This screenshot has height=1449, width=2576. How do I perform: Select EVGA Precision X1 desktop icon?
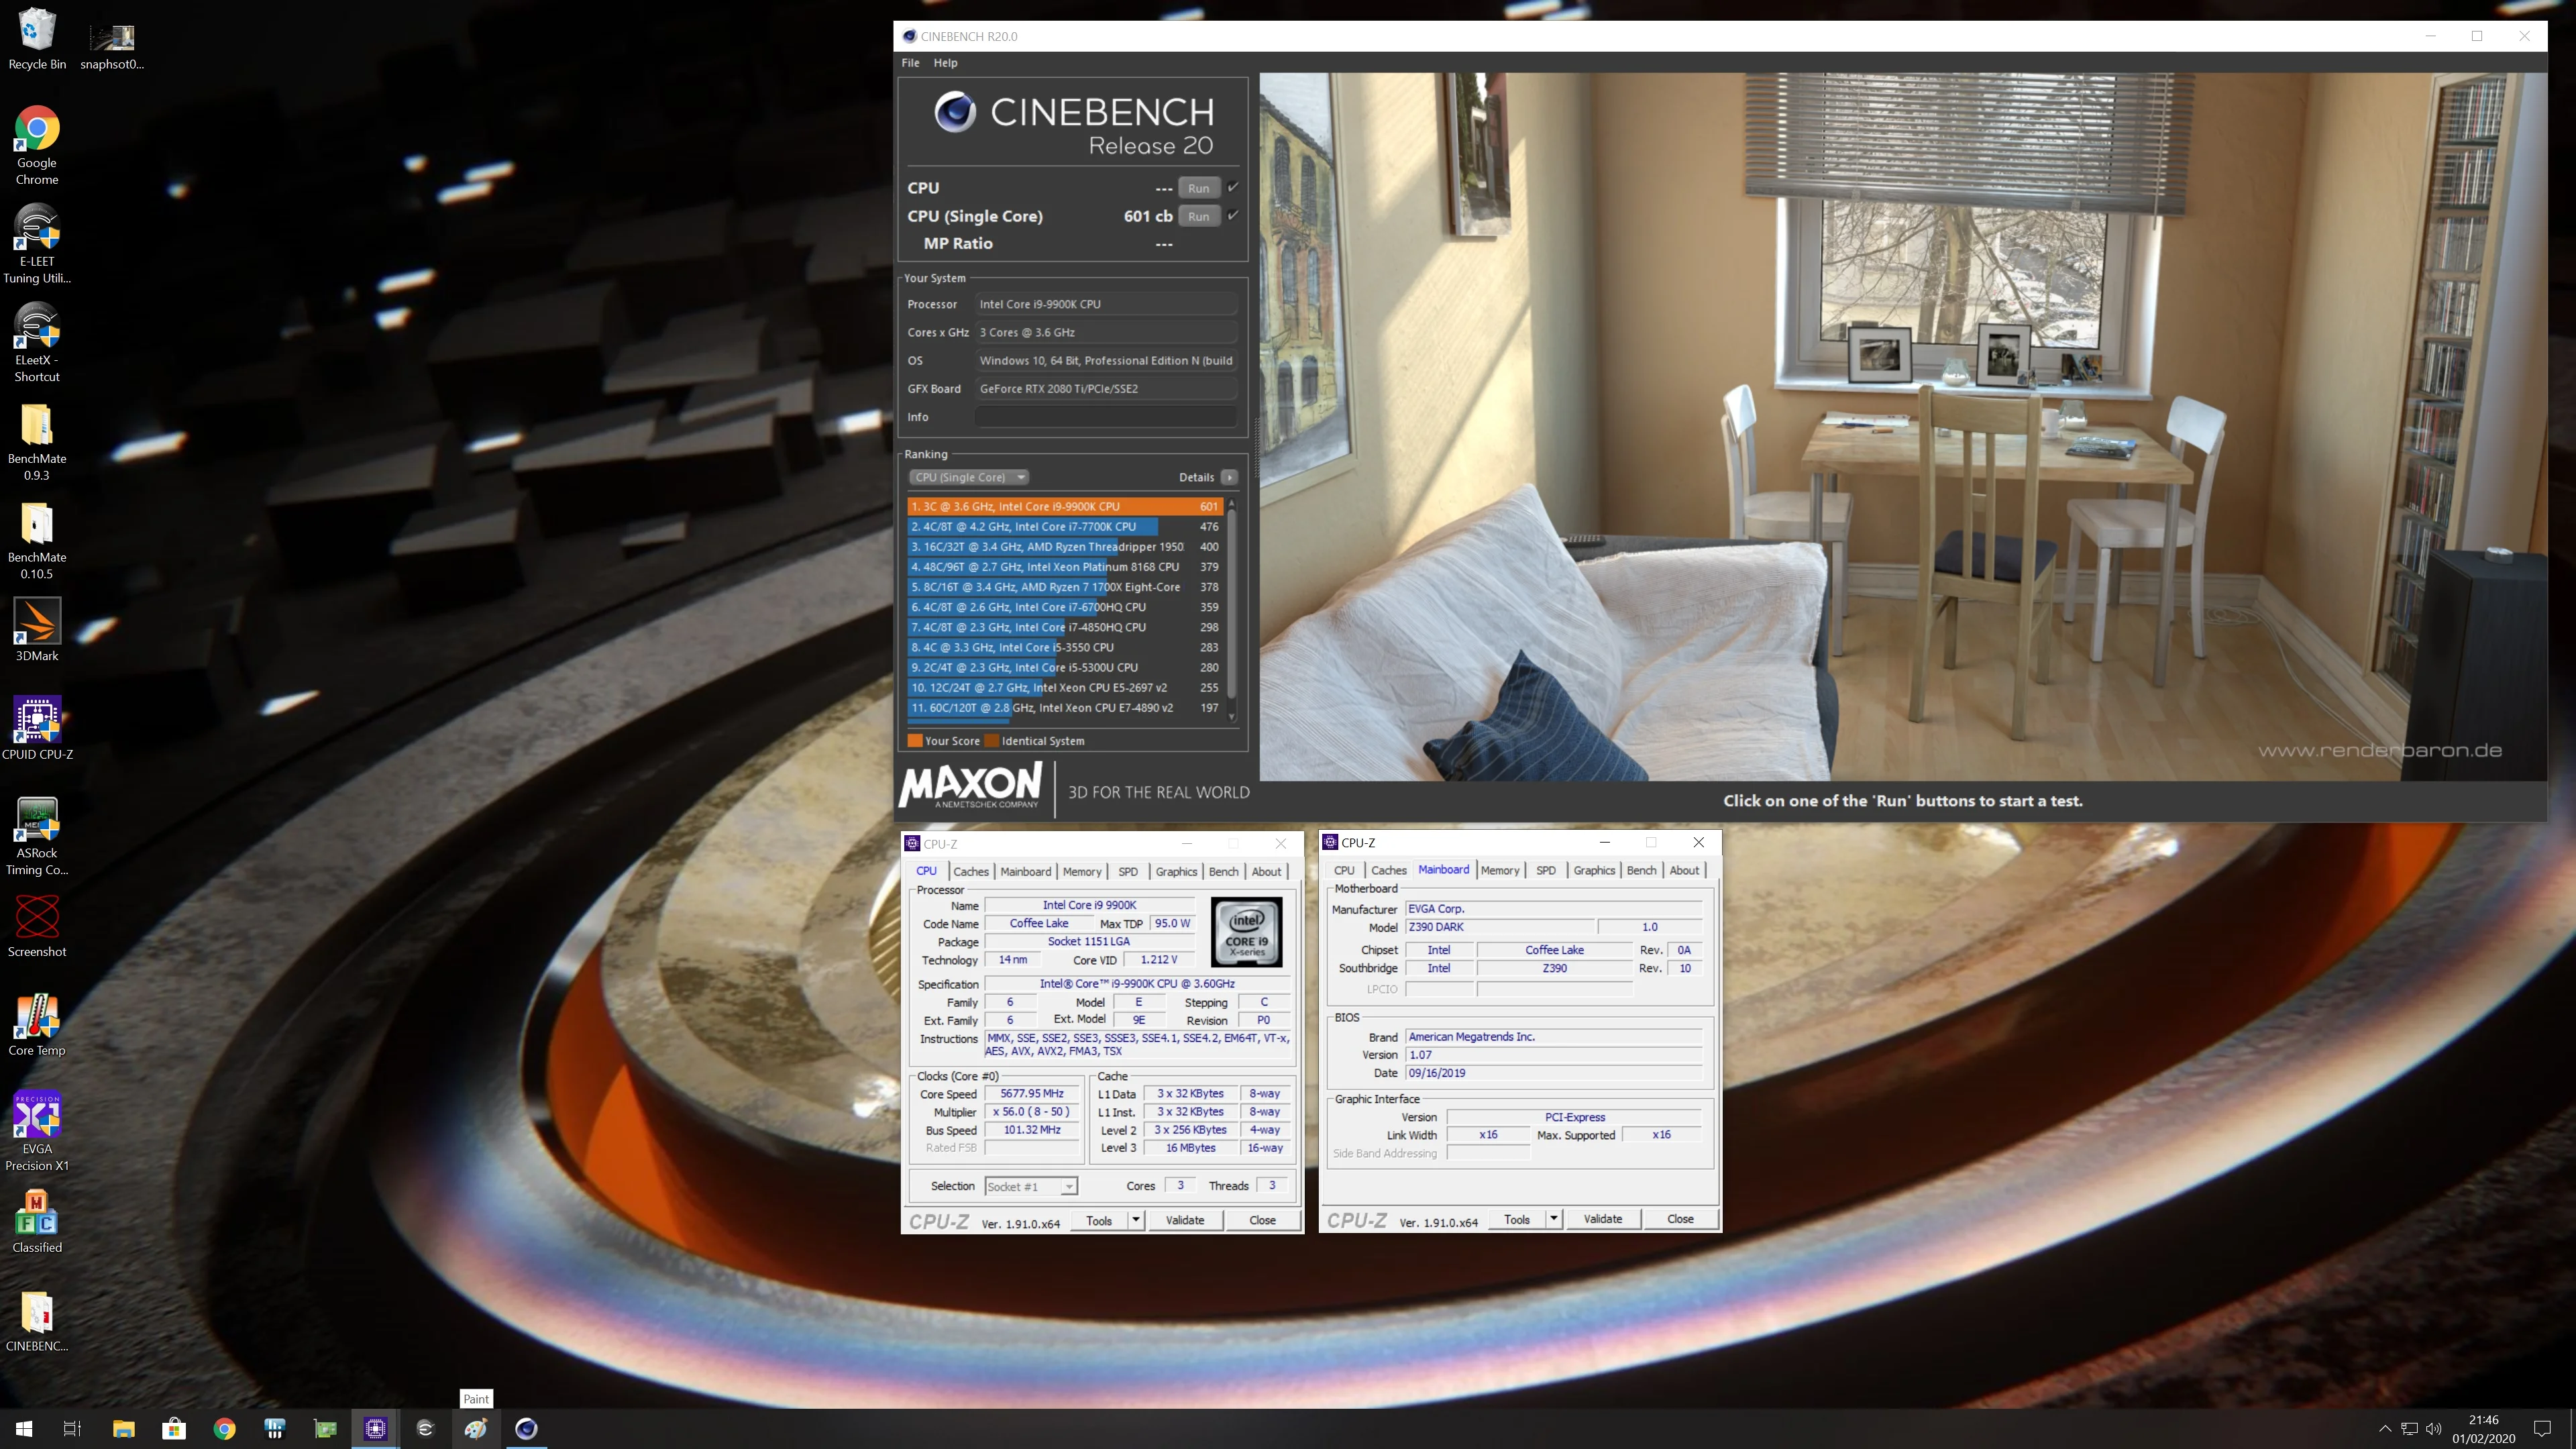(37, 1131)
